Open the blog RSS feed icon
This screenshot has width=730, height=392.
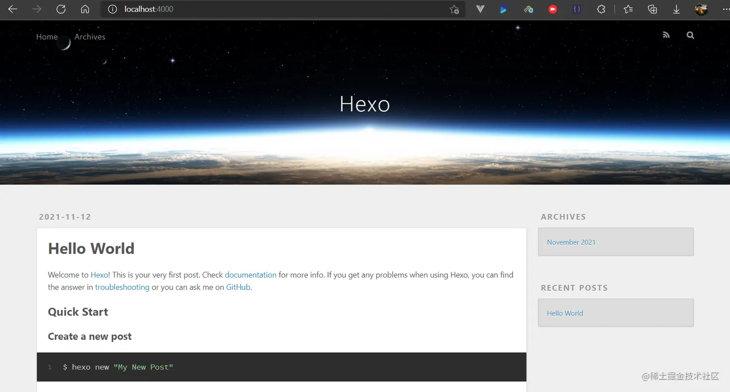point(666,35)
